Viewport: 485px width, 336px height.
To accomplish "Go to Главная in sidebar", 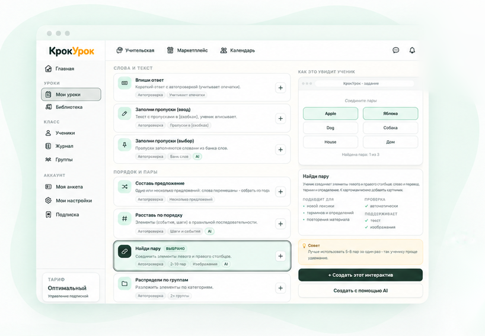I will tap(60, 69).
